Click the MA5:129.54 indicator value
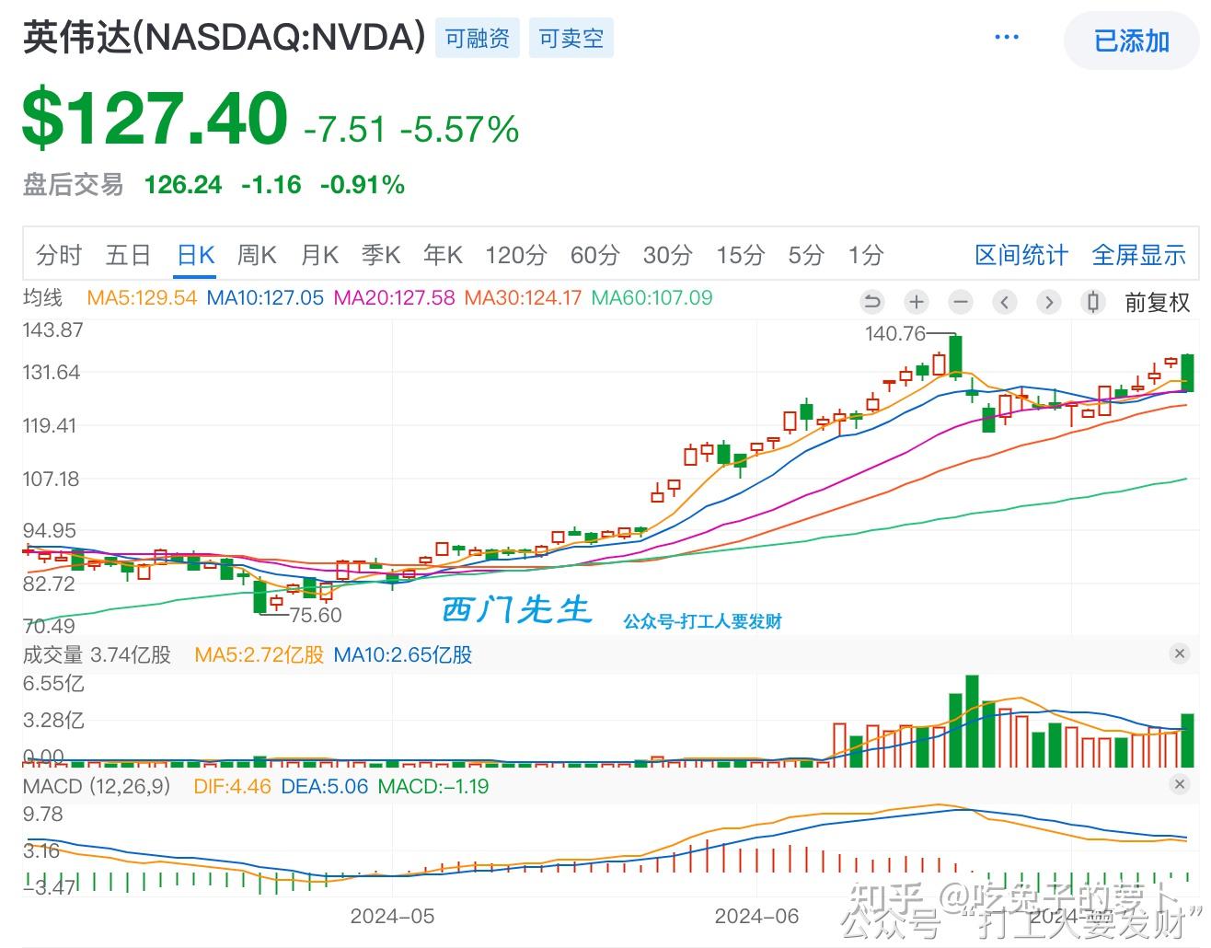 pyautogui.click(x=143, y=297)
